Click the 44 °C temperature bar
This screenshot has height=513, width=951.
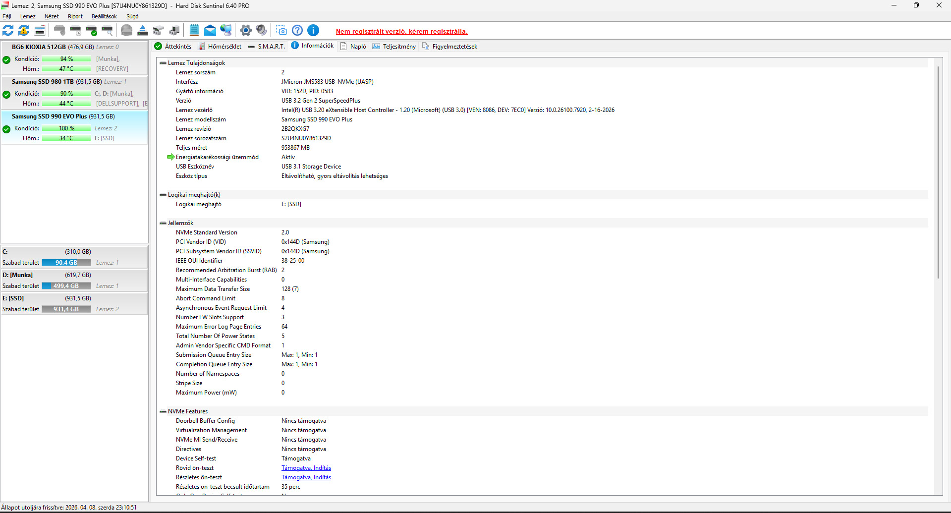click(x=66, y=104)
